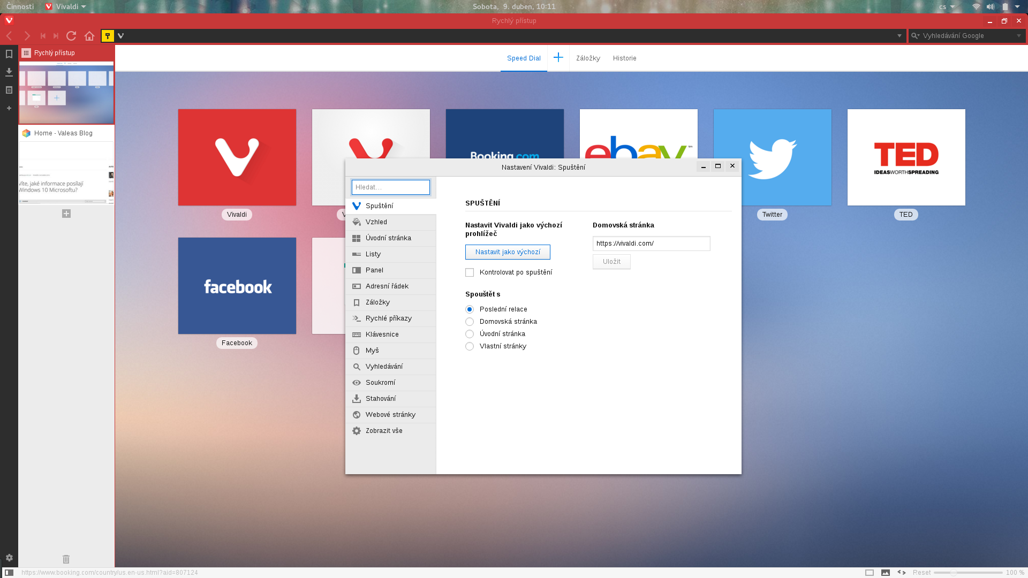Toggle the panel via status bar icon
This screenshot has height=578, width=1028.
click(9, 573)
